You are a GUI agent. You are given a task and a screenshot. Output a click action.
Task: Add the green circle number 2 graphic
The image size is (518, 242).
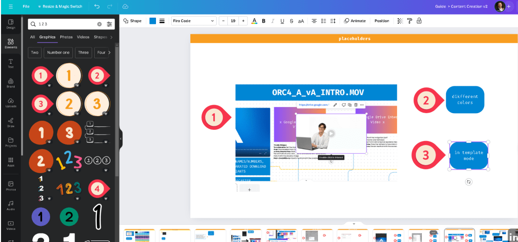click(x=69, y=217)
